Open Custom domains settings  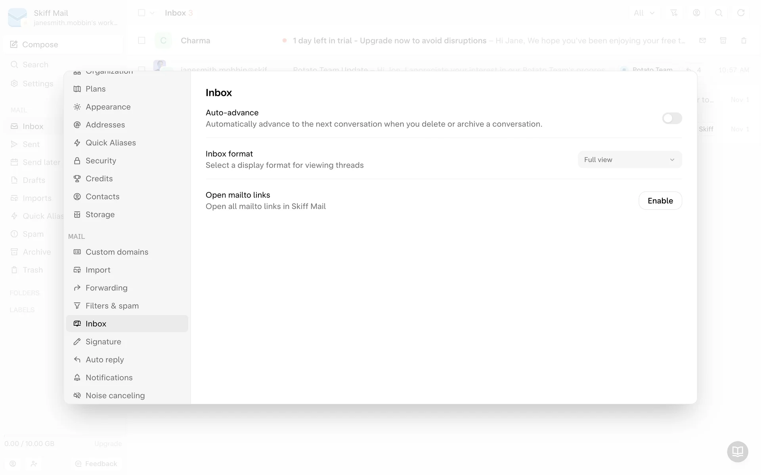click(117, 252)
